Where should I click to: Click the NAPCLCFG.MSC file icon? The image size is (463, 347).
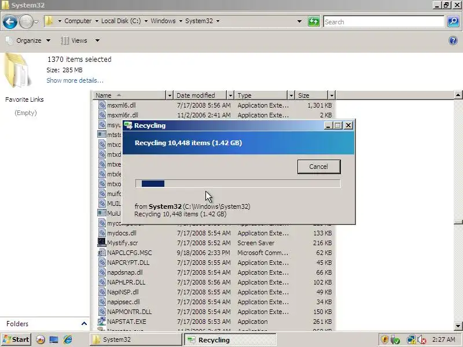(102, 253)
